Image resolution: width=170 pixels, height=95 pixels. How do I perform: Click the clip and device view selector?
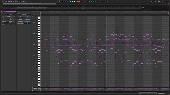tap(148, 93)
